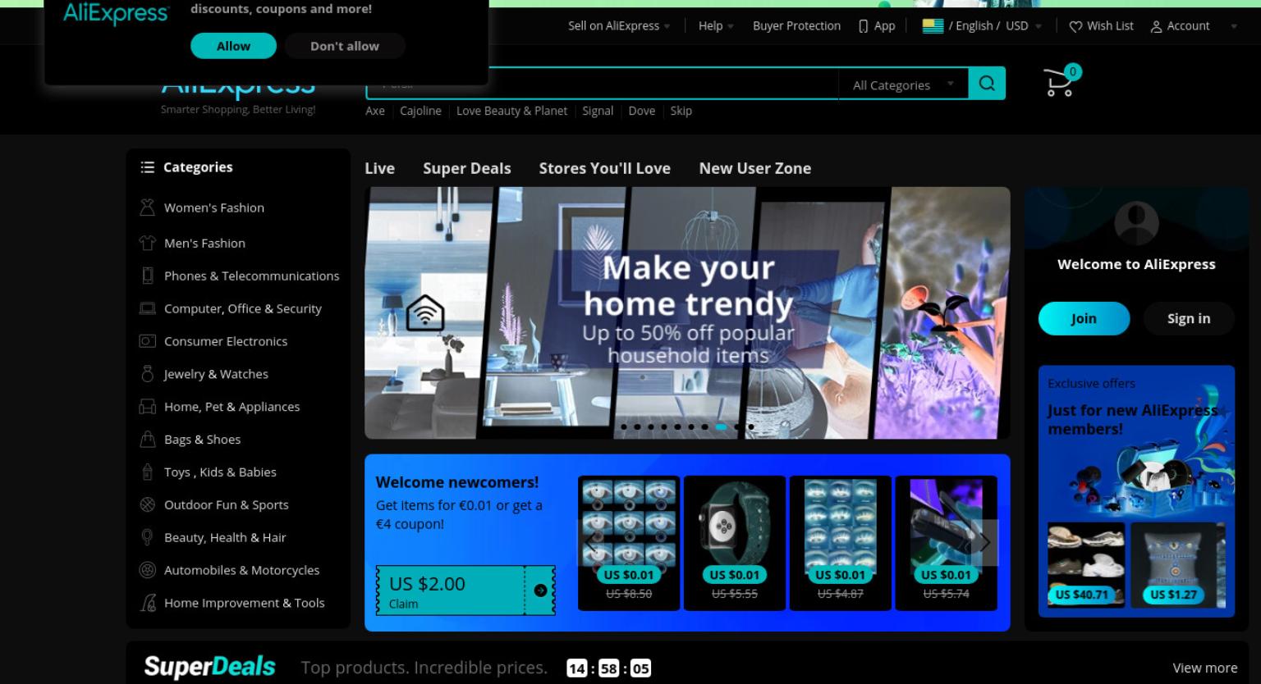Open the Super Deals tab
Image resolution: width=1261 pixels, height=684 pixels.
point(466,168)
